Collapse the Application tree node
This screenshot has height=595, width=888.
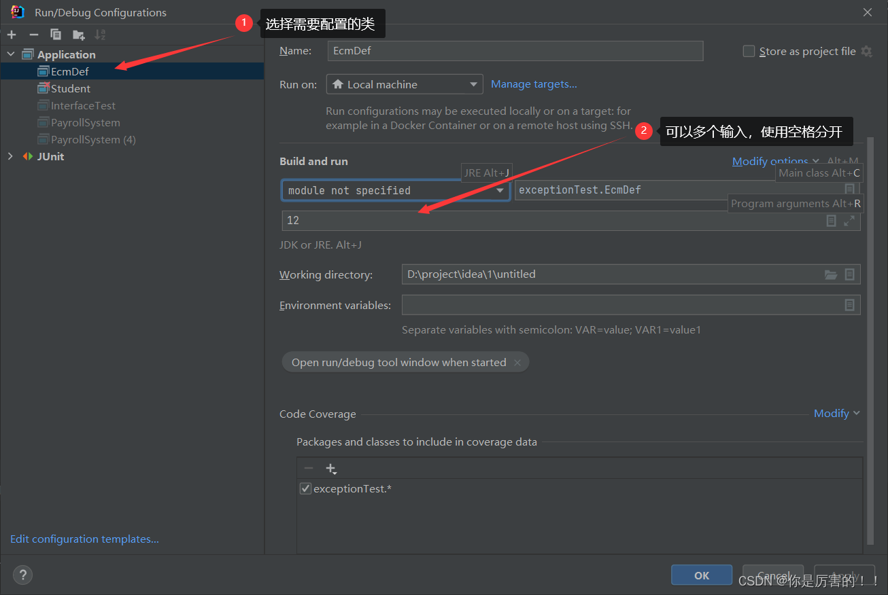(10, 54)
